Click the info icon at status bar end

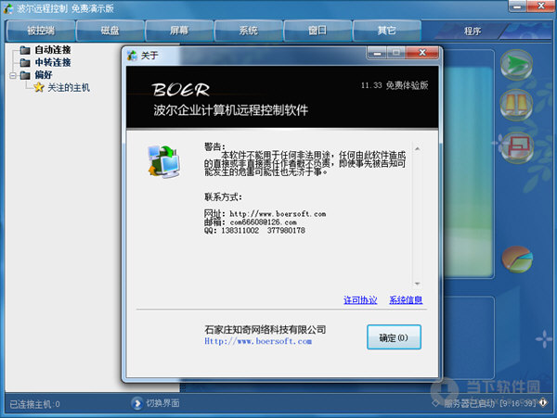[543, 402]
